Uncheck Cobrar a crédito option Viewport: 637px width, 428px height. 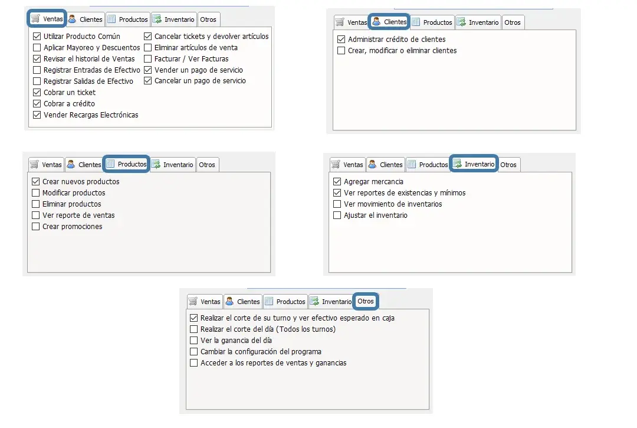37,104
